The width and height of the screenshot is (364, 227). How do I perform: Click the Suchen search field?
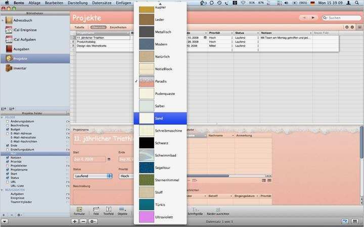click(341, 18)
